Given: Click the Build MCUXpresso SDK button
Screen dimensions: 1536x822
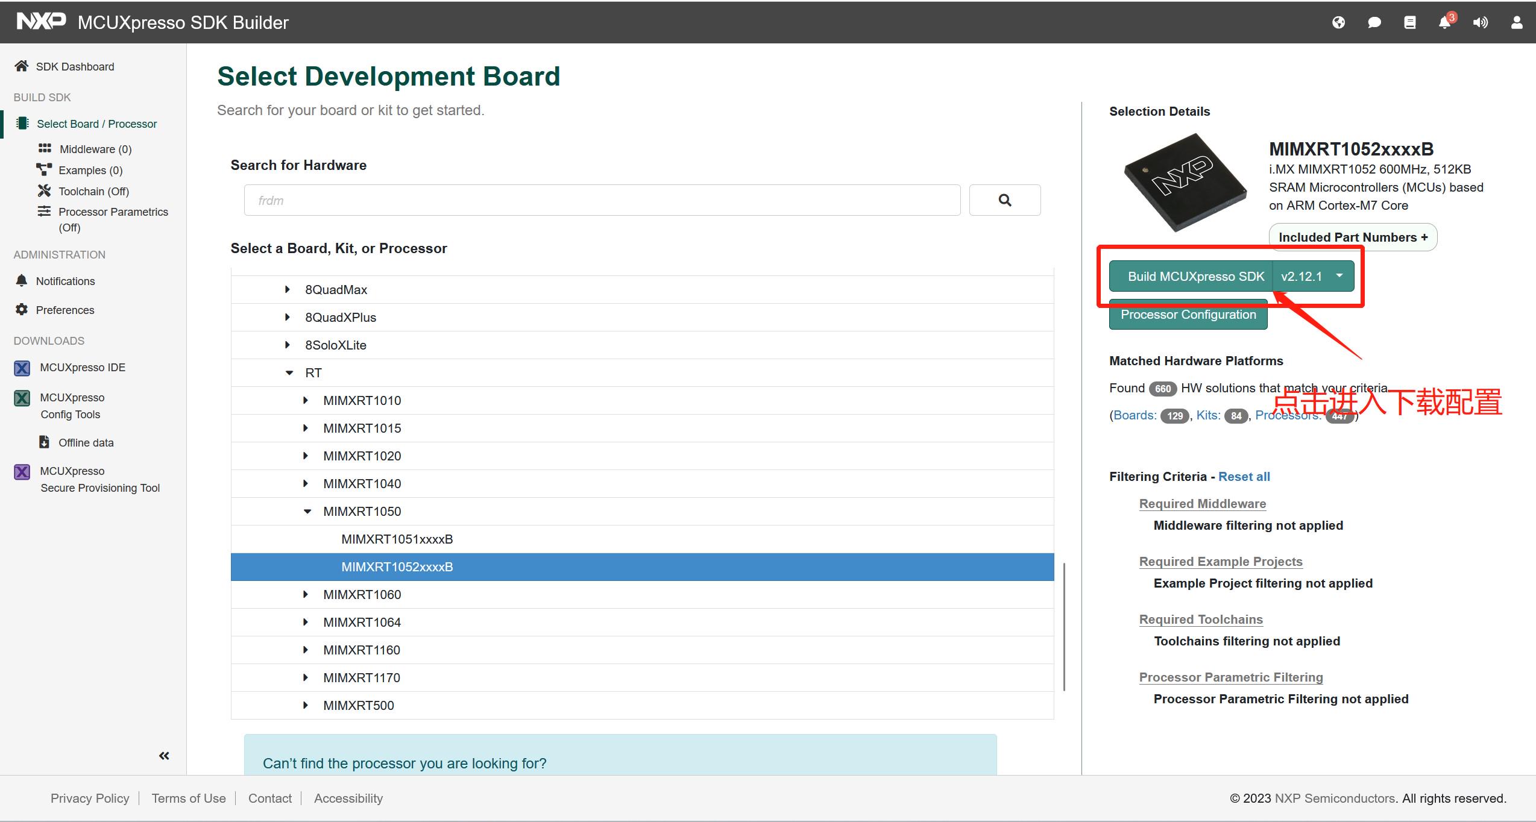Looking at the screenshot, I should pos(1195,276).
